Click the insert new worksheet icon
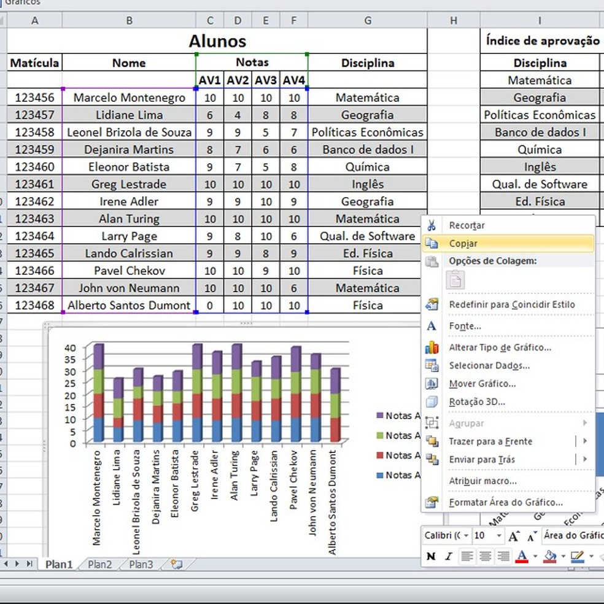The width and height of the screenshot is (604, 604). click(177, 564)
